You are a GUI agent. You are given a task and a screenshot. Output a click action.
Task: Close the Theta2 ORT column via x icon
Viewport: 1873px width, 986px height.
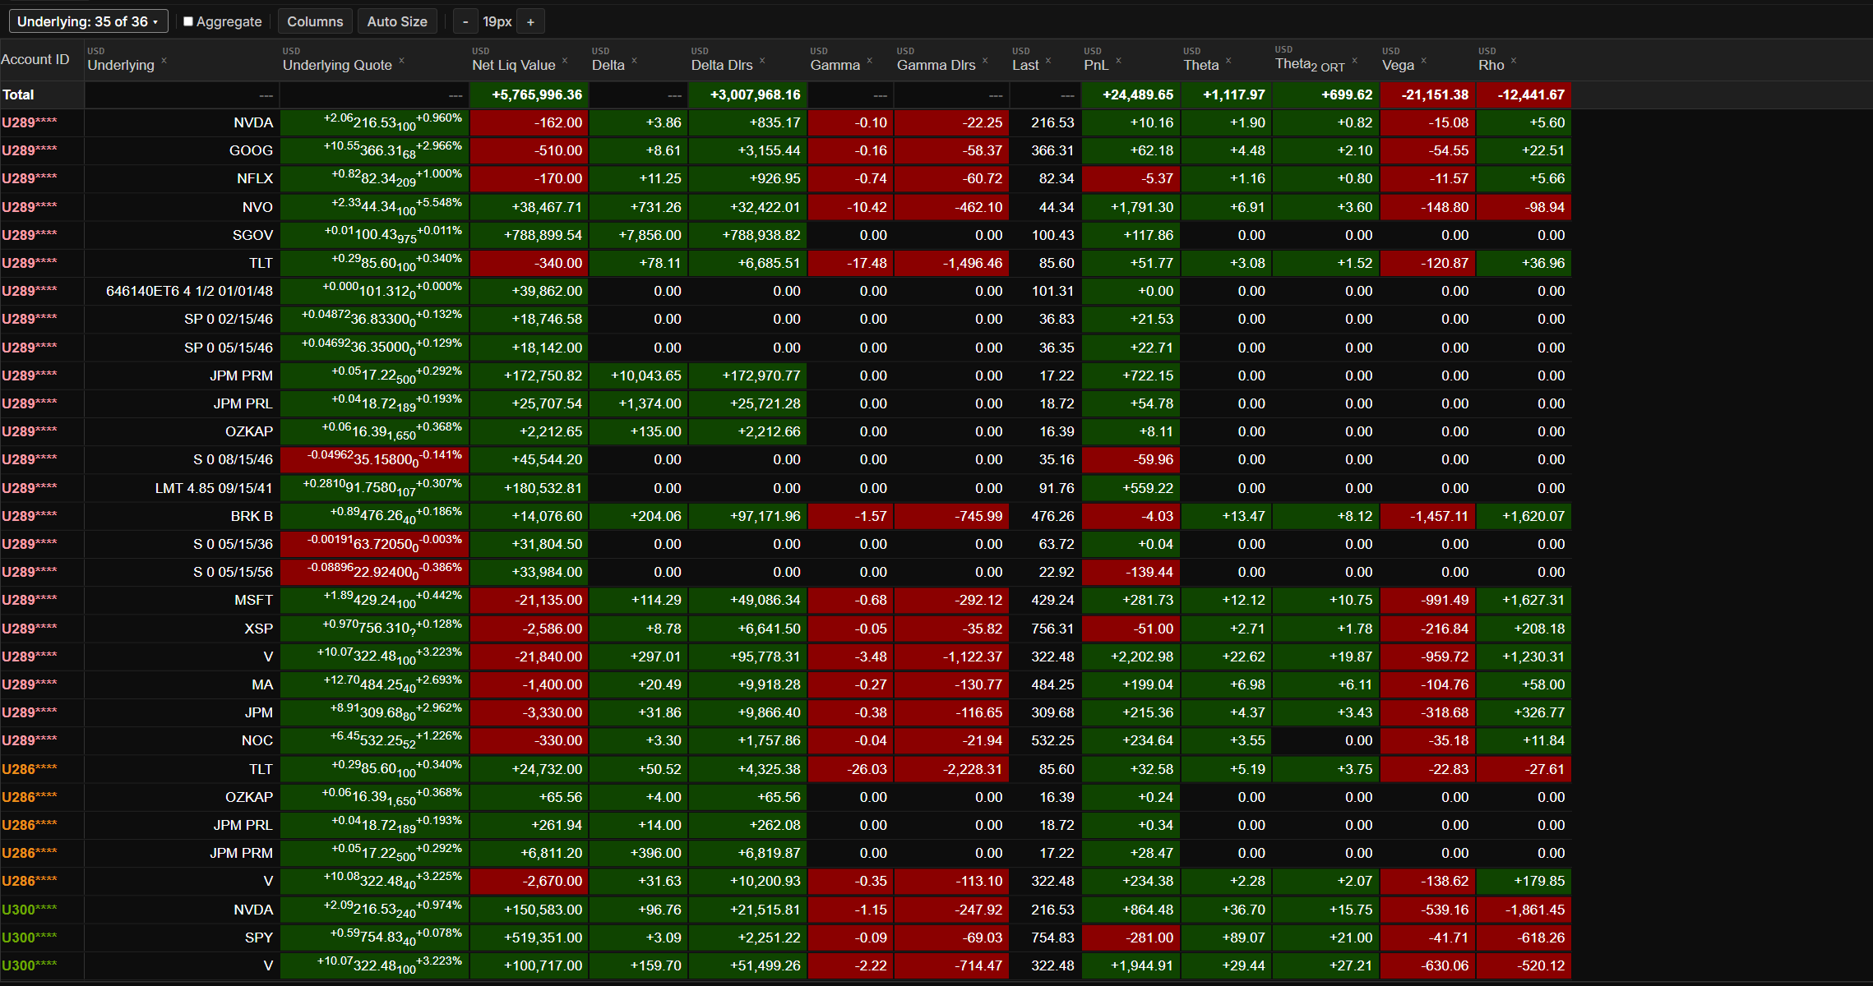tap(1355, 60)
